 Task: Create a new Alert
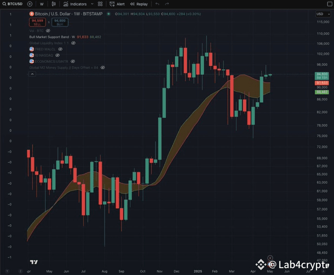tap(117, 4)
